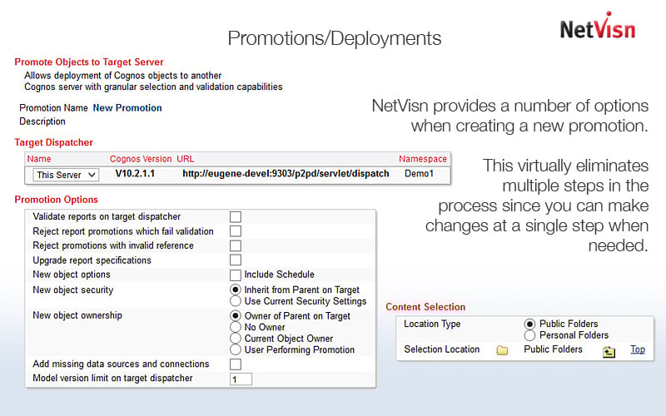Image resolution: width=666 pixels, height=416 pixels.
Task: Click the Promotions/Deployments page title
Action: coord(335,38)
